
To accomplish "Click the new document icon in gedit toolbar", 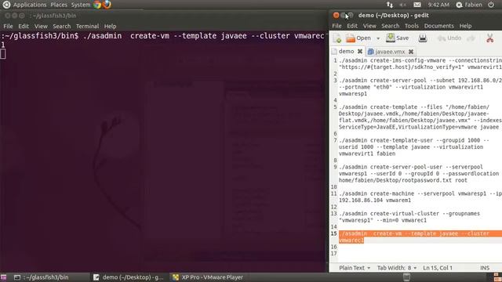I will coord(337,38).
